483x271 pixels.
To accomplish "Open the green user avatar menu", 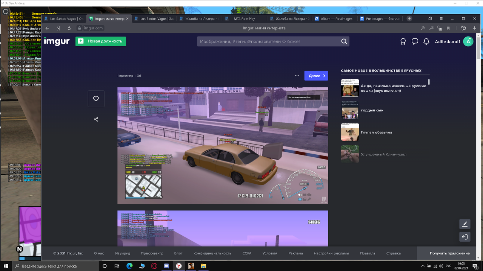I will [x=468, y=41].
